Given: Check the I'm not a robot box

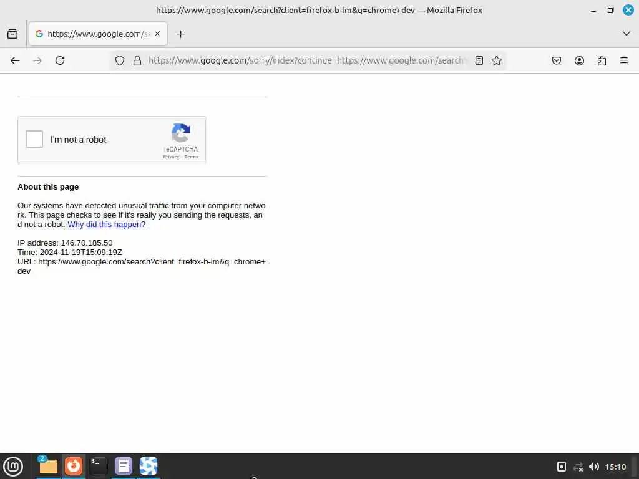Looking at the screenshot, I should point(34,139).
